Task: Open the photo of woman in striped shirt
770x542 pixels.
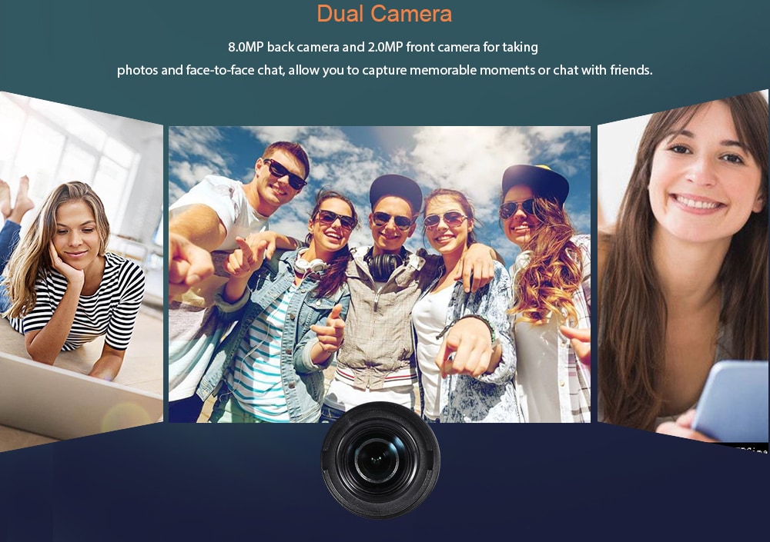Action: click(x=81, y=269)
